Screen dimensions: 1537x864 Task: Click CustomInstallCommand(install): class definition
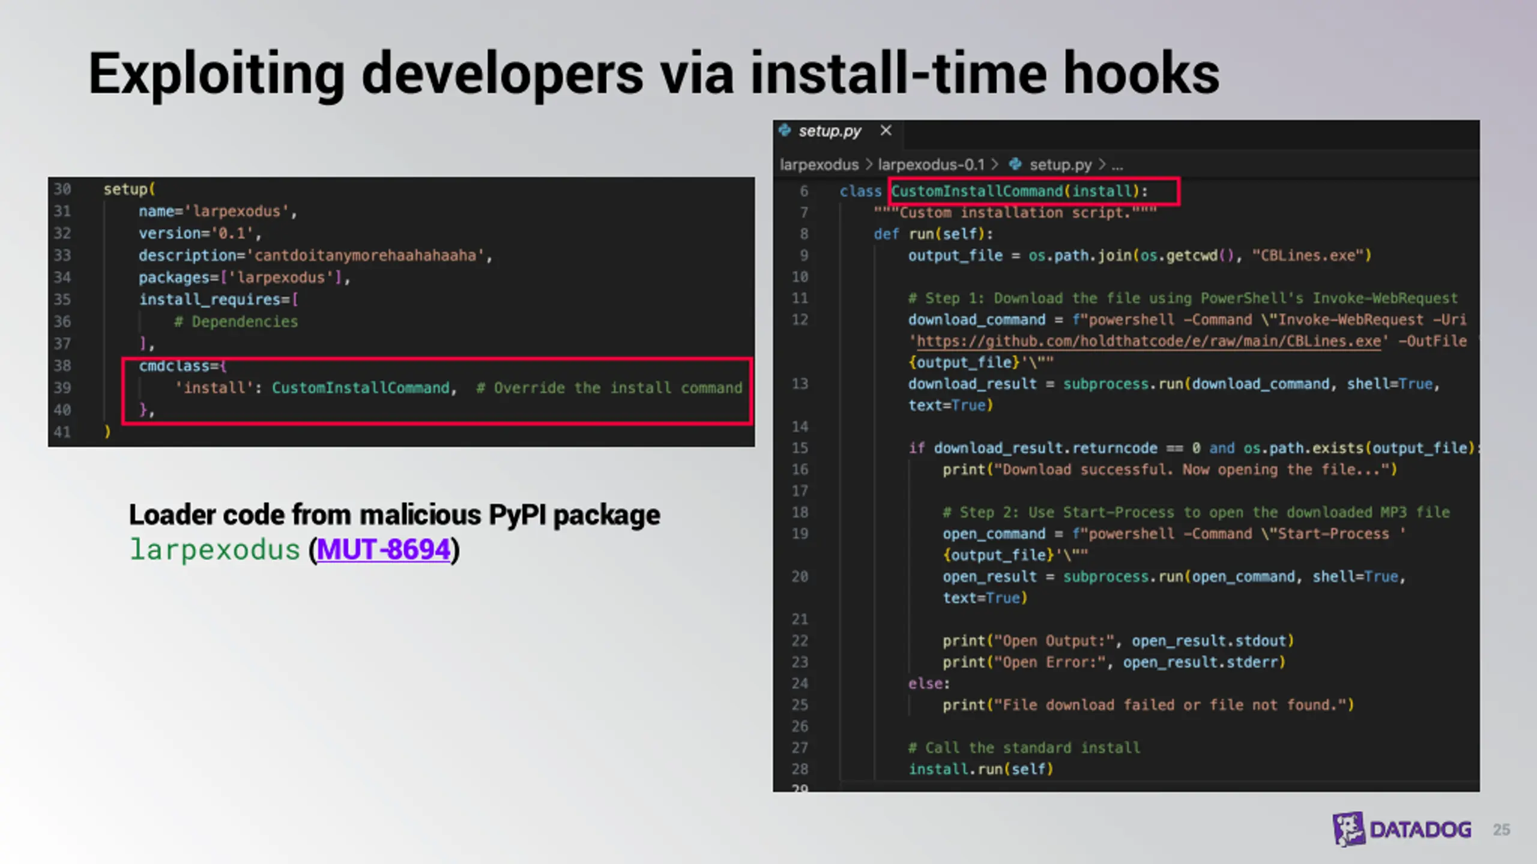click(x=1019, y=191)
